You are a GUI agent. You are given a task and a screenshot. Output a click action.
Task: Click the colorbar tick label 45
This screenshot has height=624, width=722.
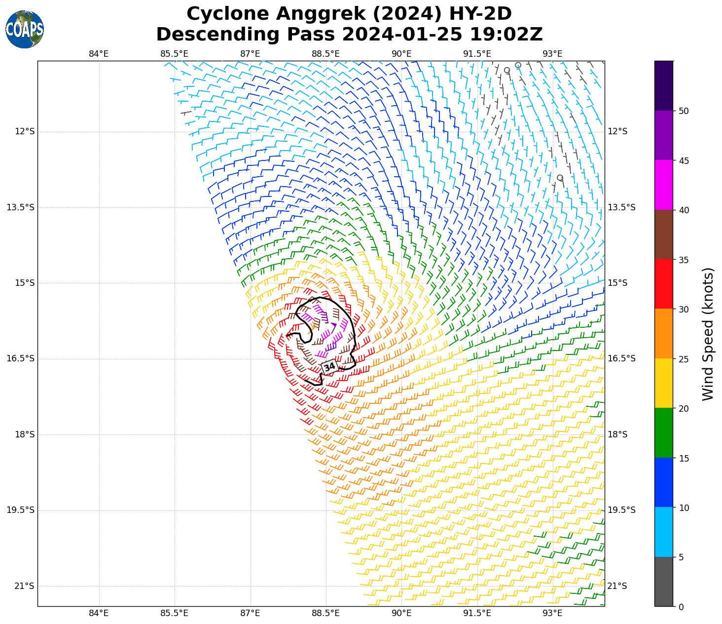[684, 161]
